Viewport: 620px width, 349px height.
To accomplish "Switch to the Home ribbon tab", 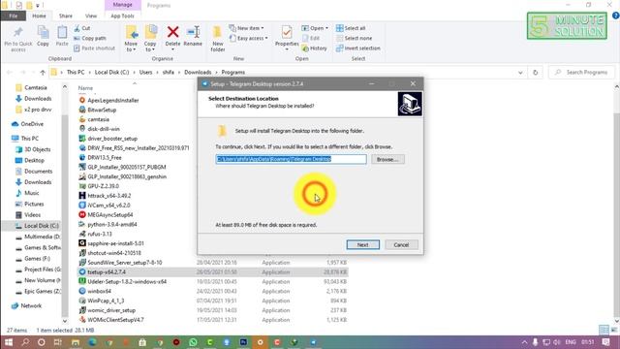I will pyautogui.click(x=39, y=16).
